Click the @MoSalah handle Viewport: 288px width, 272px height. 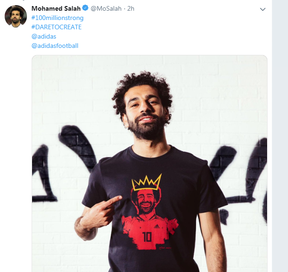106,8
